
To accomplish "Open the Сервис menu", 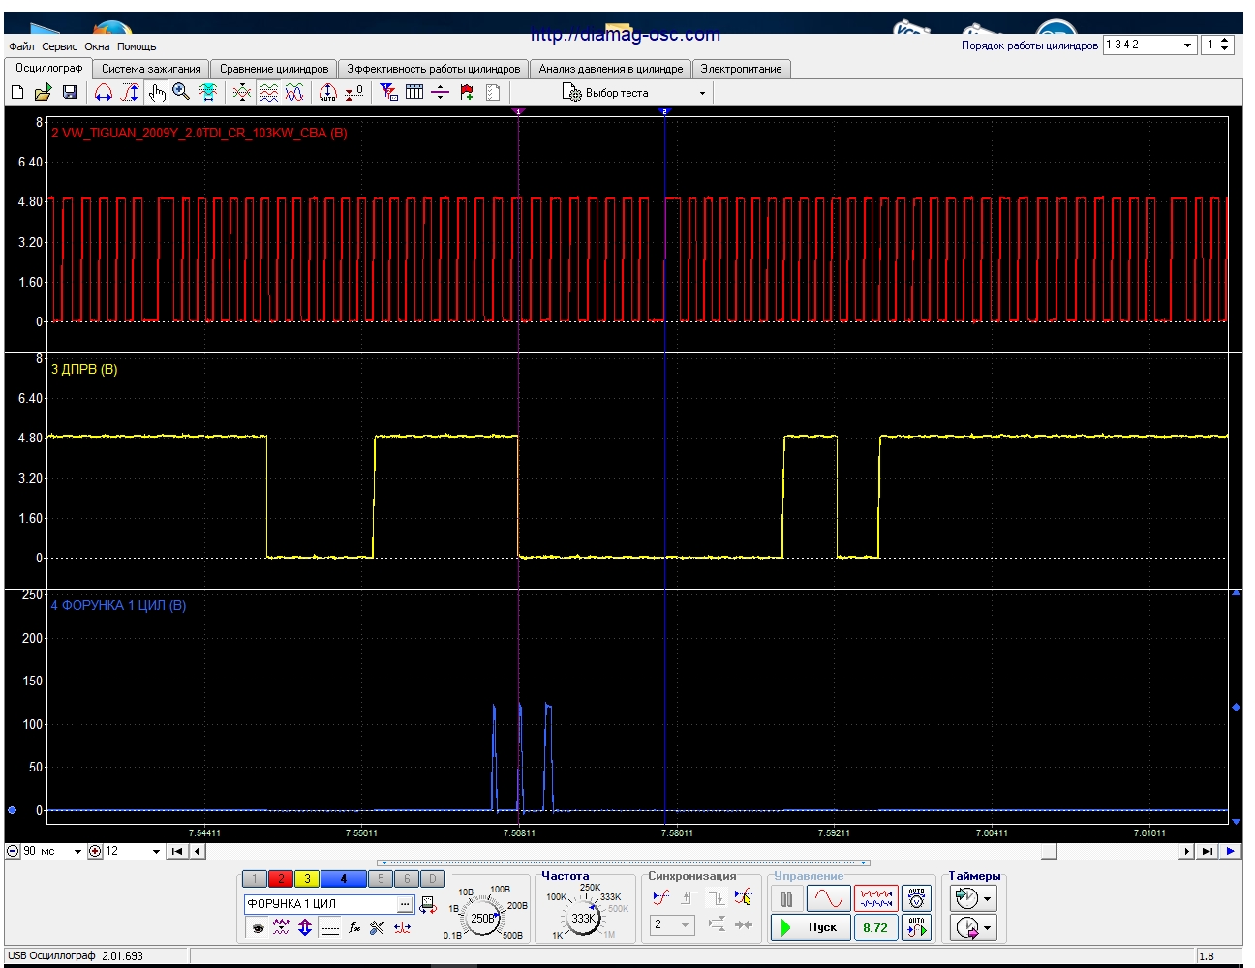I will 59,46.
